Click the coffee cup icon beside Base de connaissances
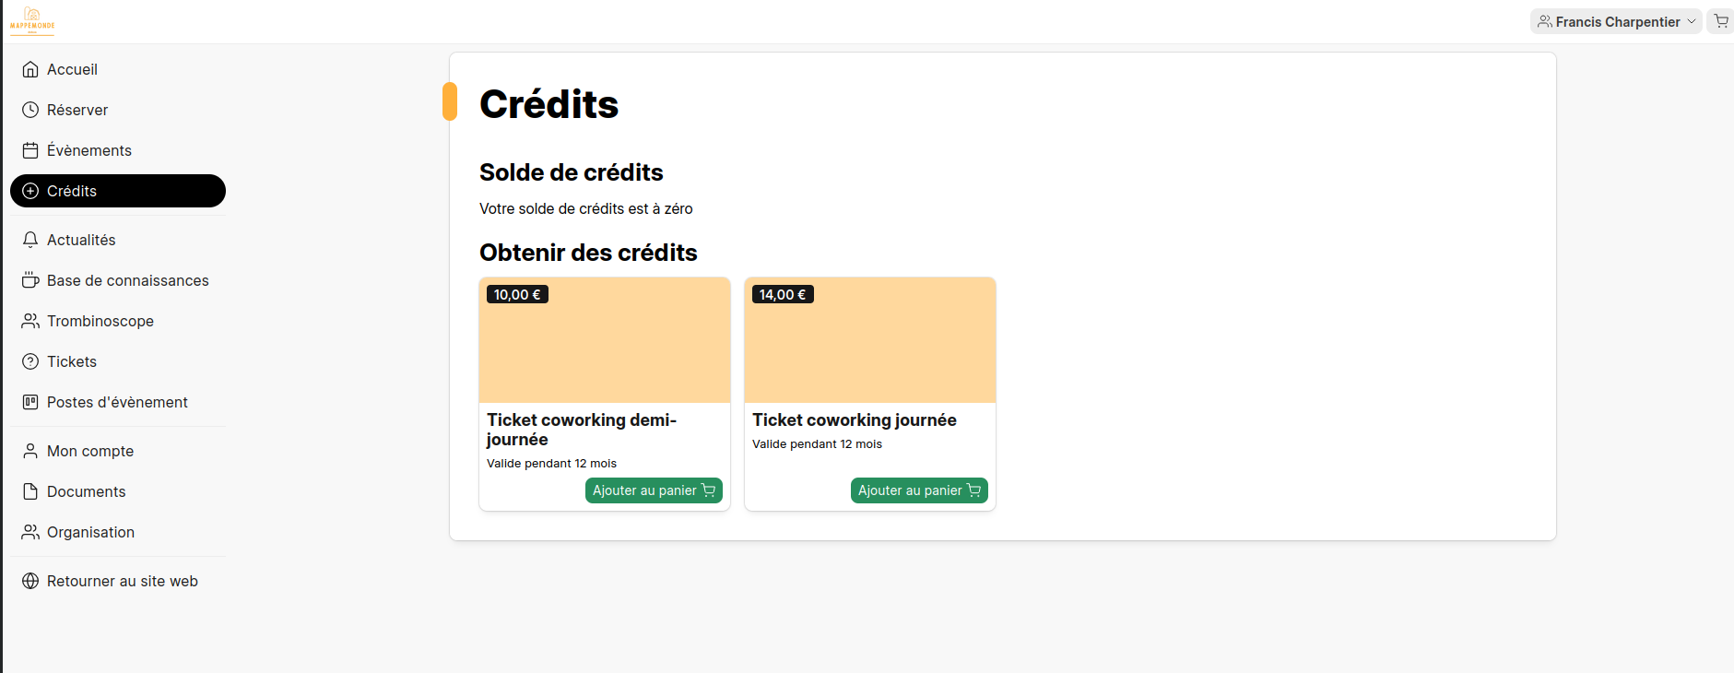Viewport: 1734px width, 673px height. pyautogui.click(x=30, y=280)
